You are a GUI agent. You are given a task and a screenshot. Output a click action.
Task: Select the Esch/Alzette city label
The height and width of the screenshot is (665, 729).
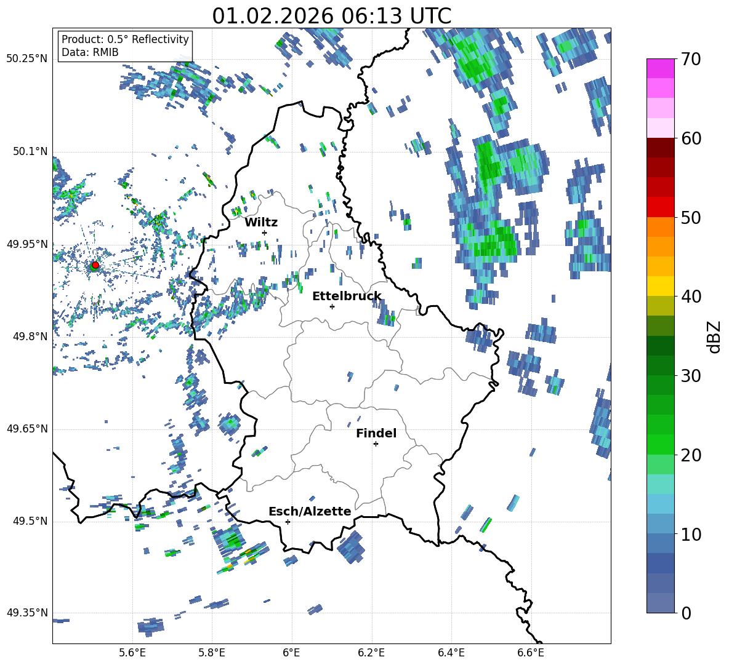[x=310, y=511]
